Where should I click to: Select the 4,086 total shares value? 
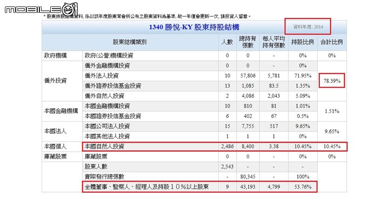click(248, 96)
